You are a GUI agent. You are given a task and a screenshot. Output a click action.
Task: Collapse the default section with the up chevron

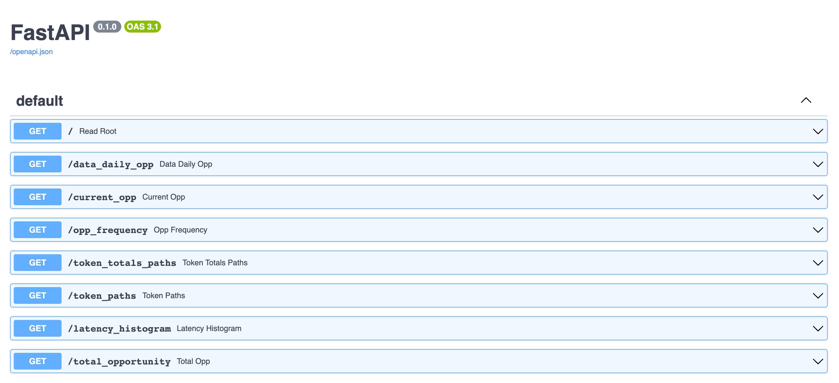click(x=806, y=100)
